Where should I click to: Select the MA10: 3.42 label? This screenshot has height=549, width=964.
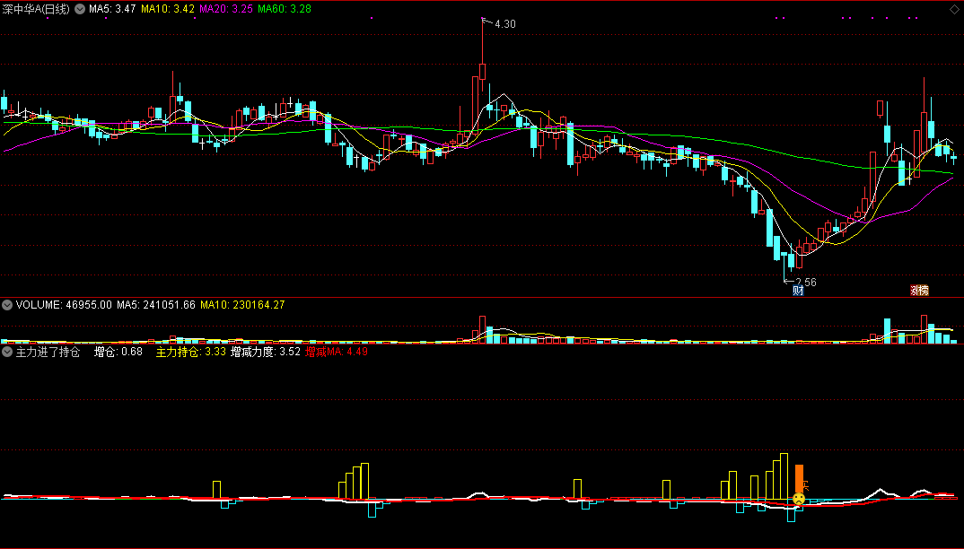pyautogui.click(x=168, y=9)
